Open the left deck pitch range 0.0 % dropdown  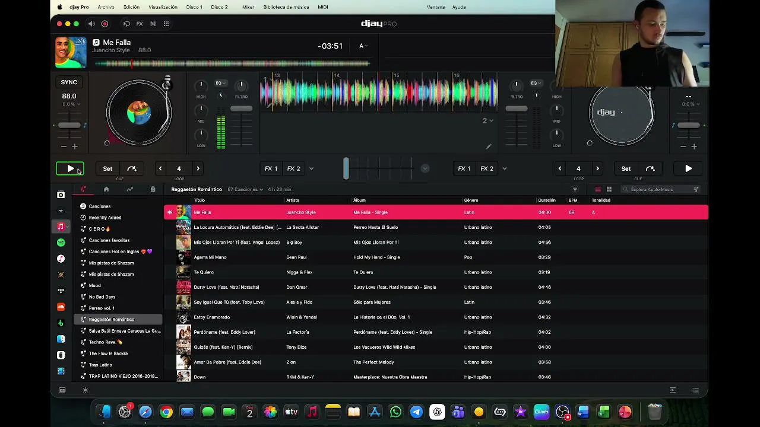click(x=71, y=104)
